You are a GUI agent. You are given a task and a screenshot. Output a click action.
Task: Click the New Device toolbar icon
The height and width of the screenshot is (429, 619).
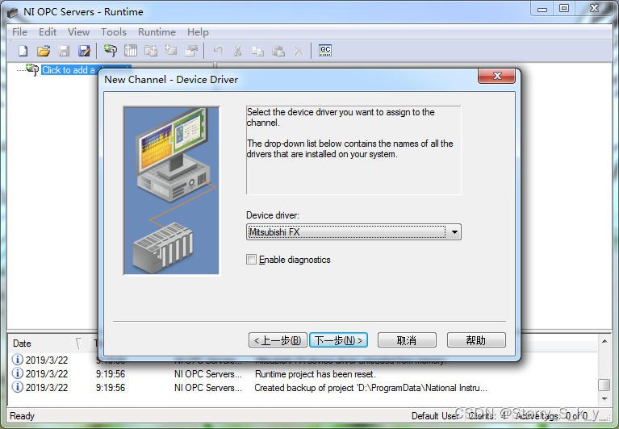[x=131, y=51]
